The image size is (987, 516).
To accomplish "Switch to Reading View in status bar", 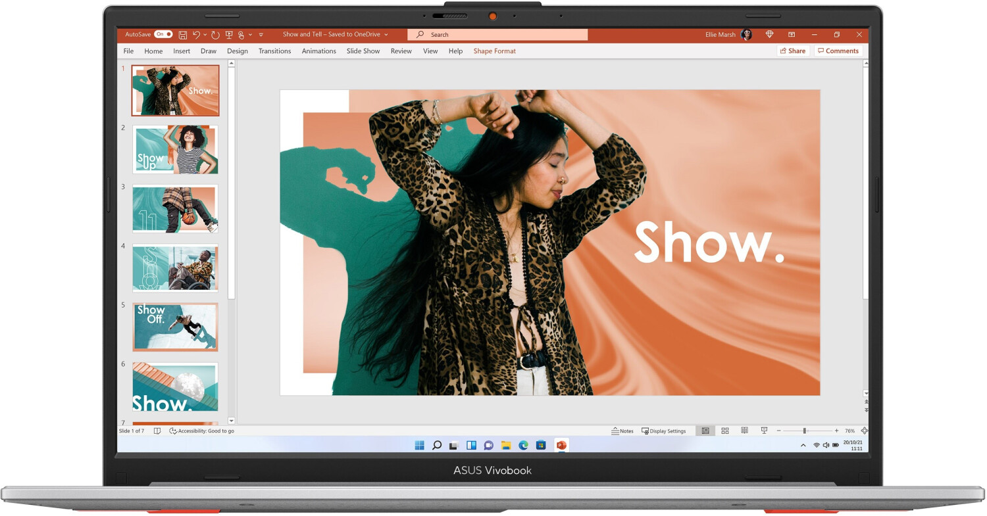I will tap(744, 431).
